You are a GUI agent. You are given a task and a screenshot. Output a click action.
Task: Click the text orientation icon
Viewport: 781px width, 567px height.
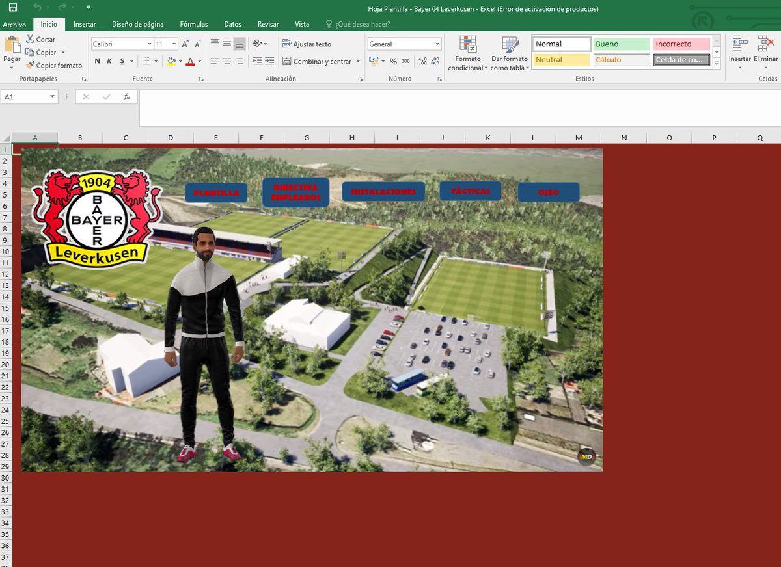(x=258, y=44)
